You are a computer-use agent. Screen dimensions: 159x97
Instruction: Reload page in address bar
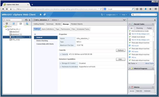pyautogui.click(x=101, y=9)
